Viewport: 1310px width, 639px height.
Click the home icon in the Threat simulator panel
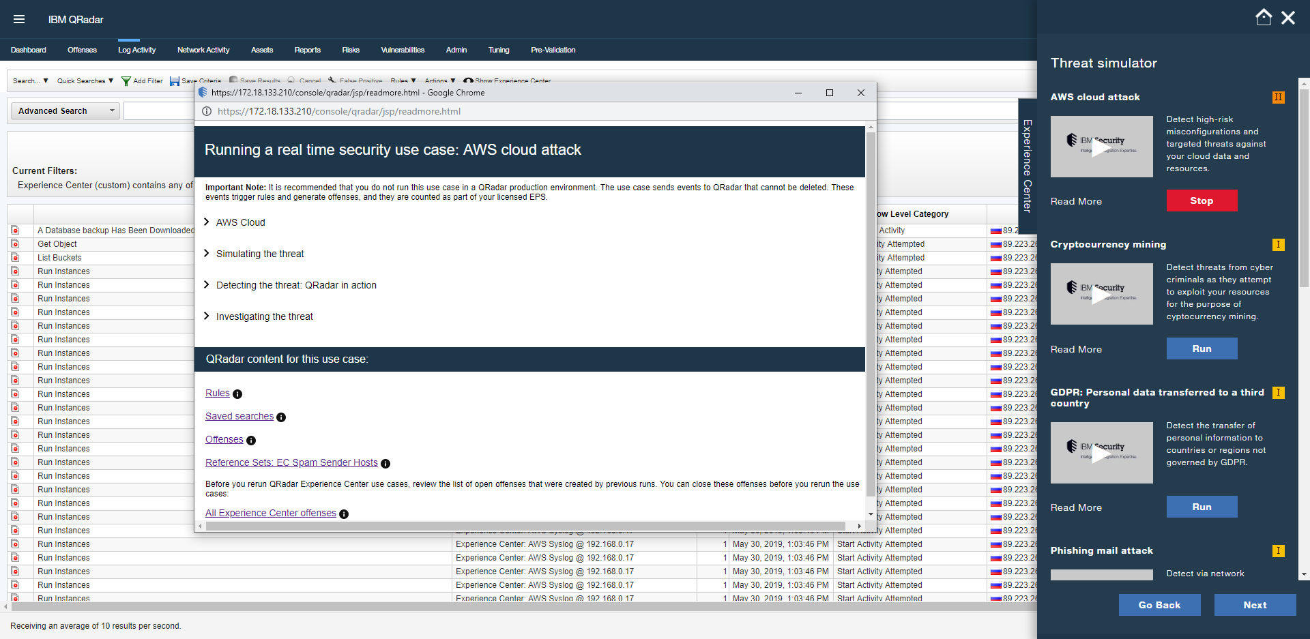coord(1264,18)
